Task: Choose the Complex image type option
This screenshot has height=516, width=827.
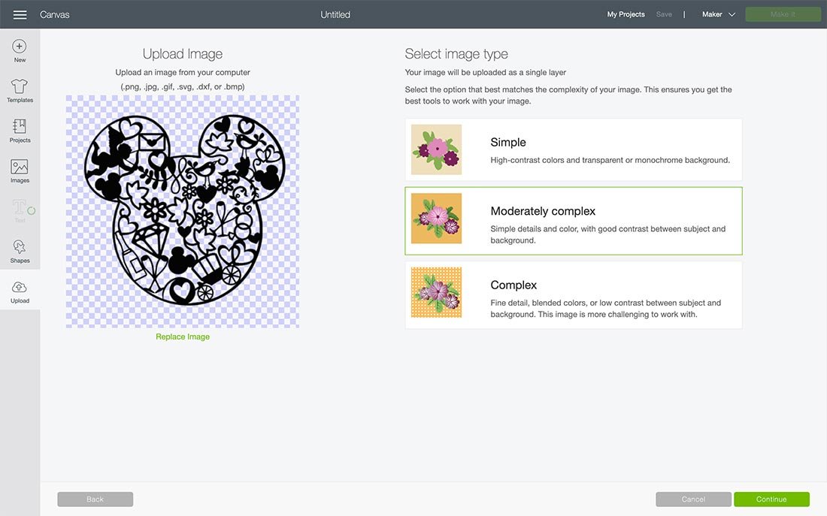Action: click(x=574, y=295)
